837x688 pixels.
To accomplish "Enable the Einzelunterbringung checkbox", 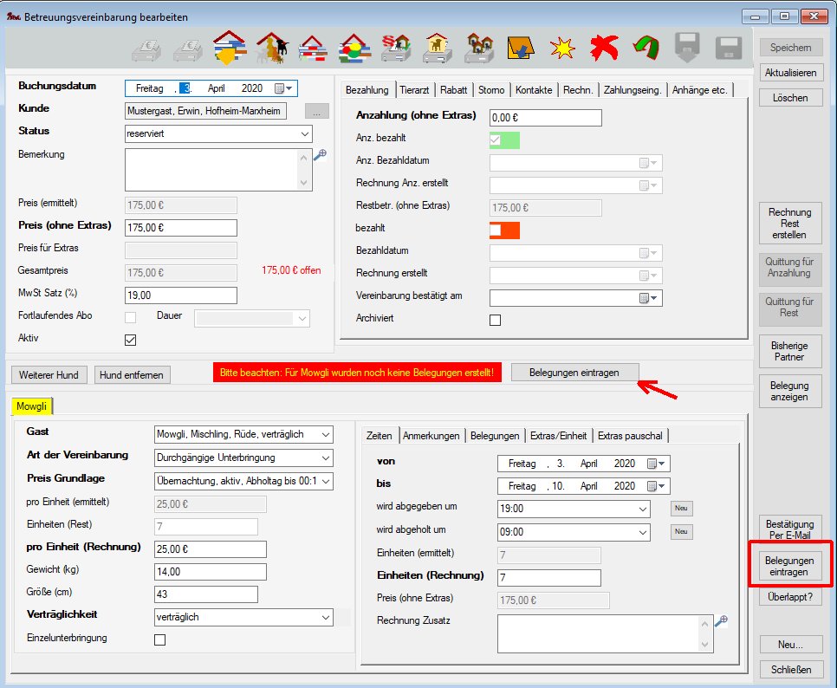I will click(159, 640).
